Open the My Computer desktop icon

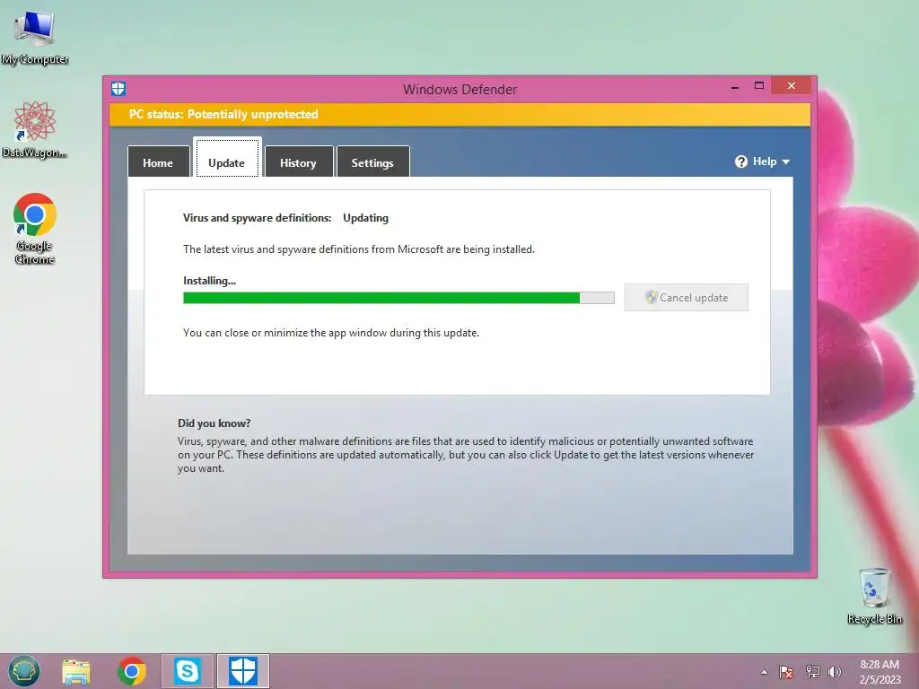click(35, 38)
